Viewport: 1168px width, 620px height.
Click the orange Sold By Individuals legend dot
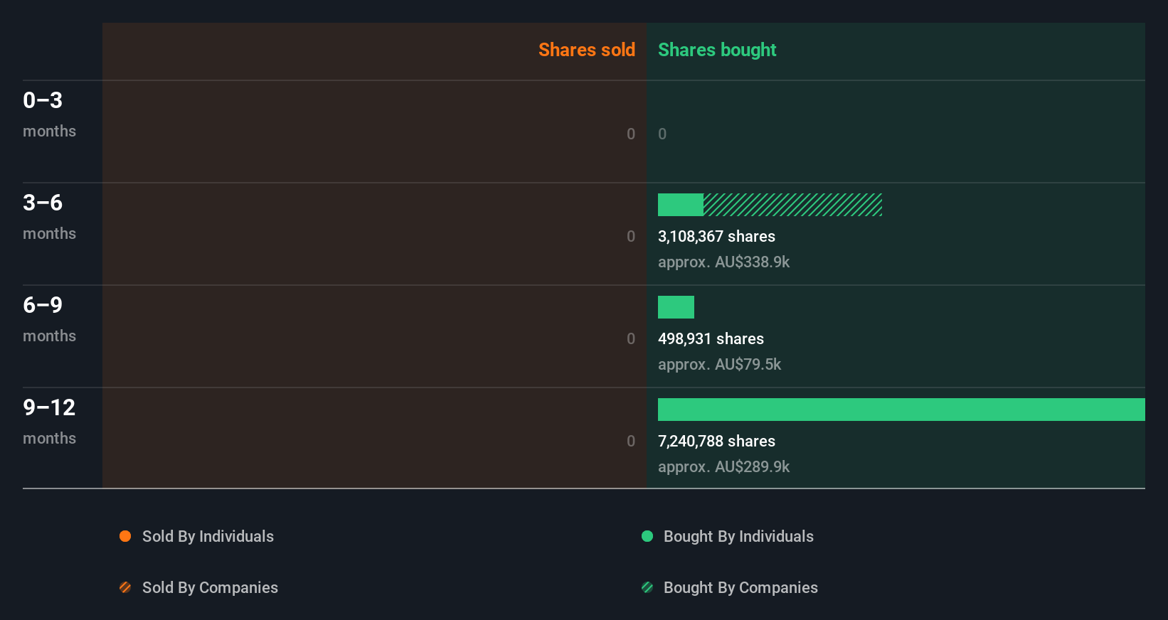coord(125,536)
